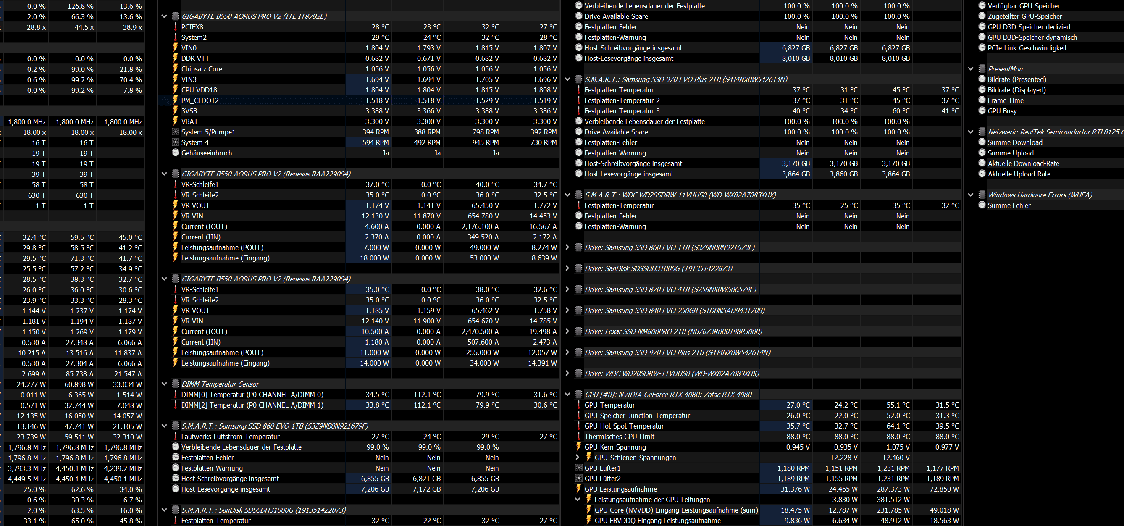Screen dimensions: 1124x526
Task: Click the thermometer icon beside GPU-Hot-Spot-Temperatur
Action: (578, 426)
